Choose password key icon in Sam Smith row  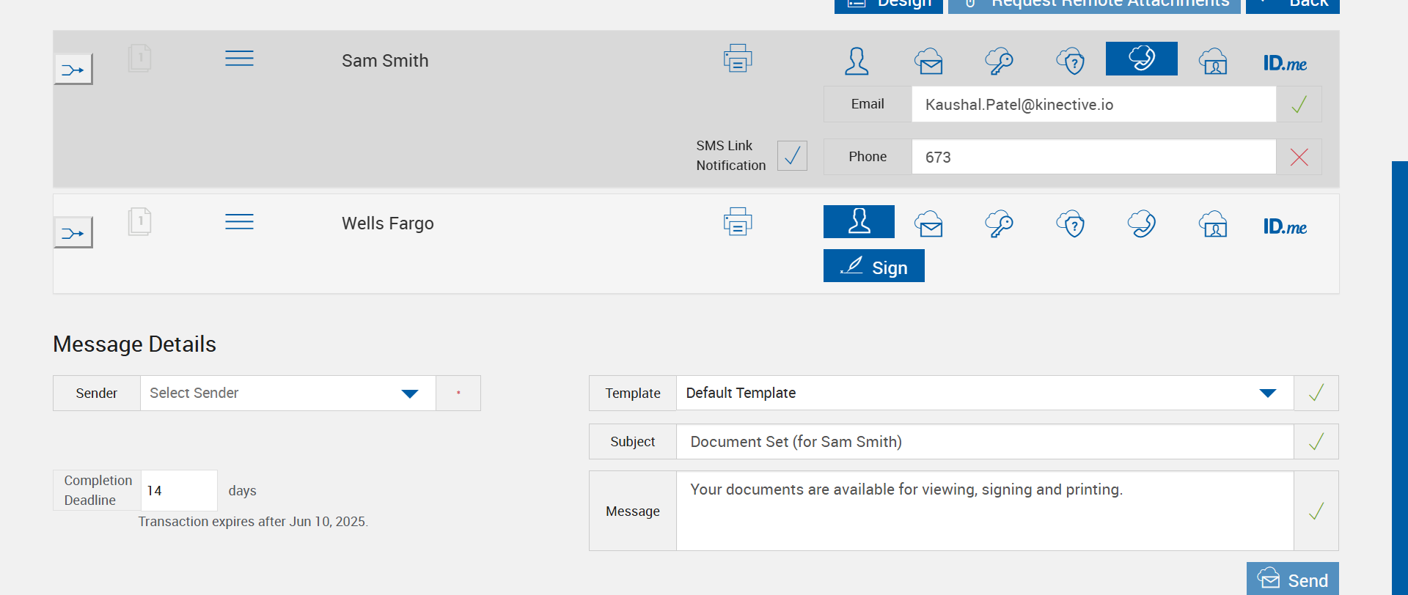[x=999, y=61]
